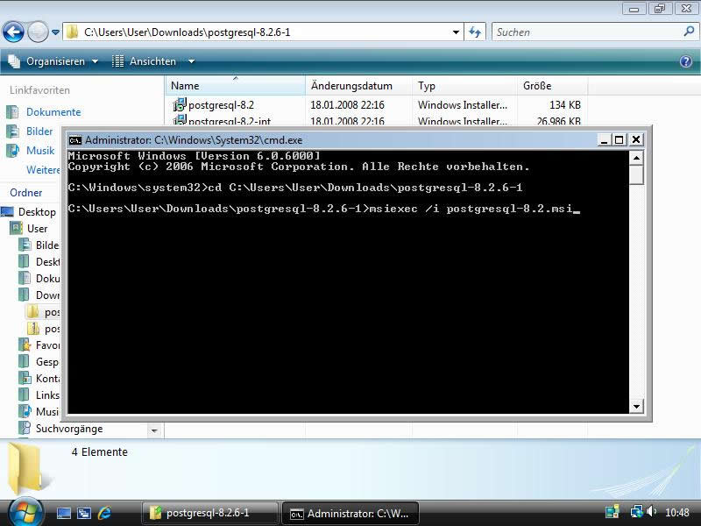Open Dokumente favorite link
The width and height of the screenshot is (701, 526).
coord(53,112)
